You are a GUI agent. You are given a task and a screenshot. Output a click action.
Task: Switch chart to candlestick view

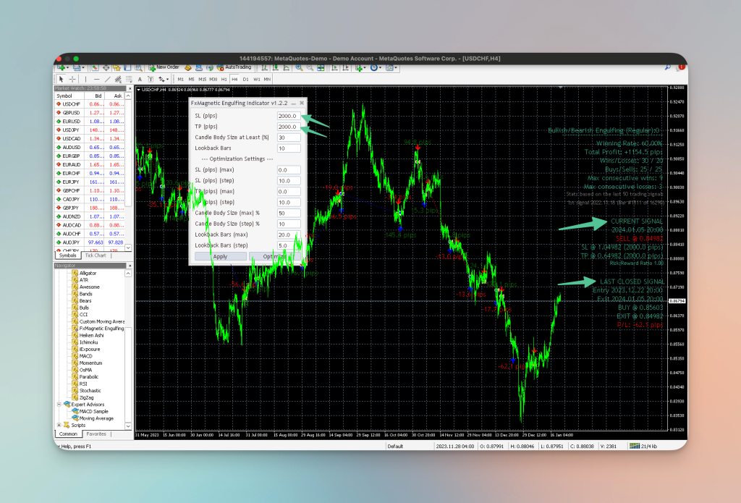pos(276,67)
